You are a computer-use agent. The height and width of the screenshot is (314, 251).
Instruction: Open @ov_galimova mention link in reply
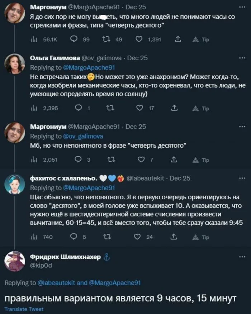(83, 136)
